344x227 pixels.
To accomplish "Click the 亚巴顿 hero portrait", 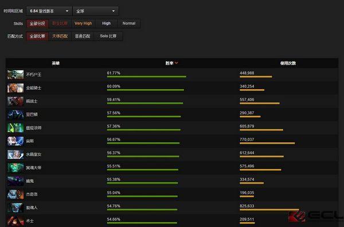I will 15,114.
